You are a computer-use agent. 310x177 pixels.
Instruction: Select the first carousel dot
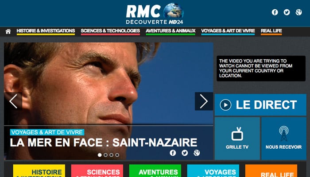pyautogui.click(x=100, y=155)
